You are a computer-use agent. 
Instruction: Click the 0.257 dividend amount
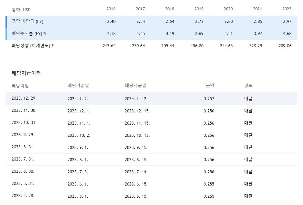click(x=209, y=99)
